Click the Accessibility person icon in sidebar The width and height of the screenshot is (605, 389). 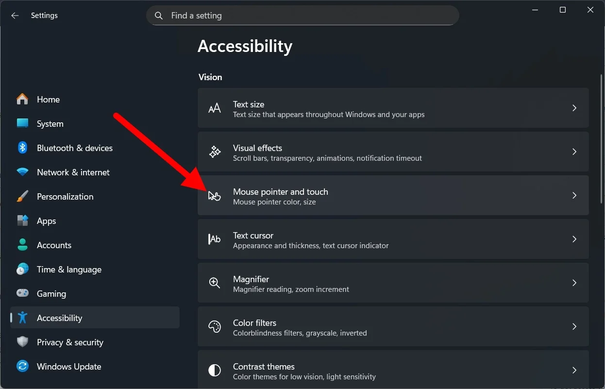tap(22, 318)
